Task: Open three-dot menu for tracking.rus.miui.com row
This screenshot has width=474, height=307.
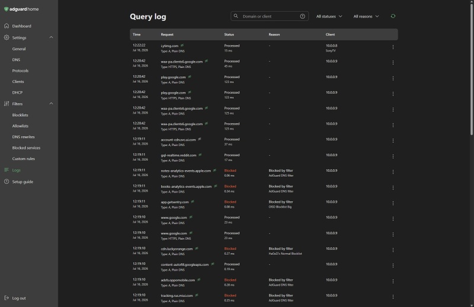Action: point(393,297)
